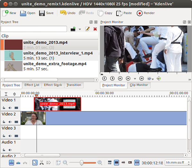Activate the selection arrow tool
Viewport: 192px width, 168px height.
35,163
